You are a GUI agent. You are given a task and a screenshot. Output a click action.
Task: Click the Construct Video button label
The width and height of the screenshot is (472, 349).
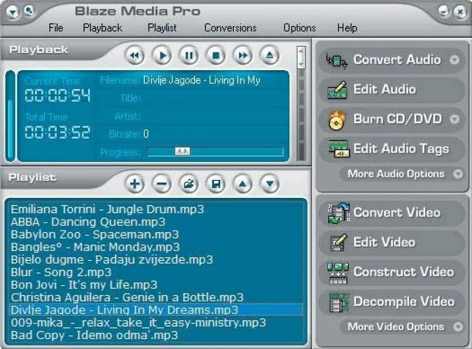click(404, 271)
